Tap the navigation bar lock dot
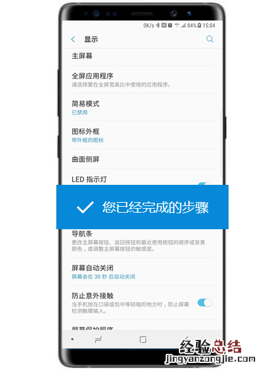Viewport: 265px width, 371px height. pos(72,339)
